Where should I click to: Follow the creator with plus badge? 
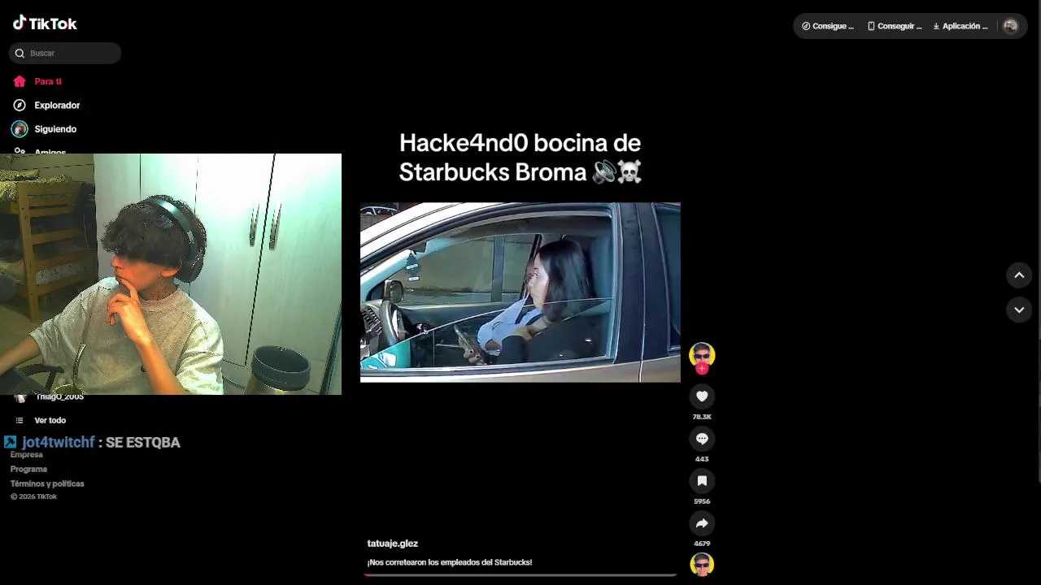pyautogui.click(x=702, y=369)
